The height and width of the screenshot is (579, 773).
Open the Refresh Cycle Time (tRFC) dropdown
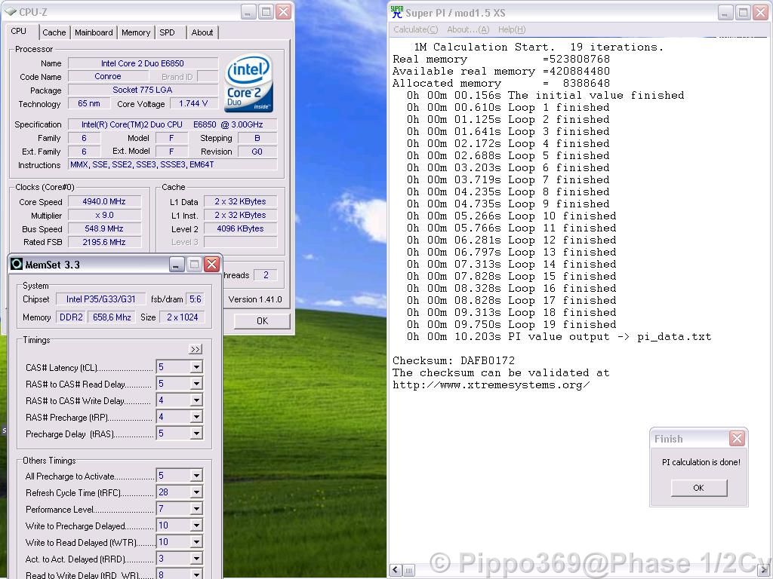point(196,492)
